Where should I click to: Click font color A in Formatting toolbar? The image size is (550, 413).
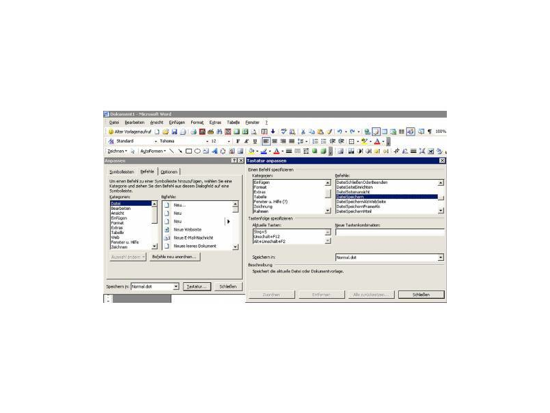[x=377, y=141]
